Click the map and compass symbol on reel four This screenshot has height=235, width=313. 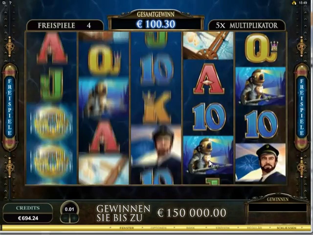tap(208, 46)
